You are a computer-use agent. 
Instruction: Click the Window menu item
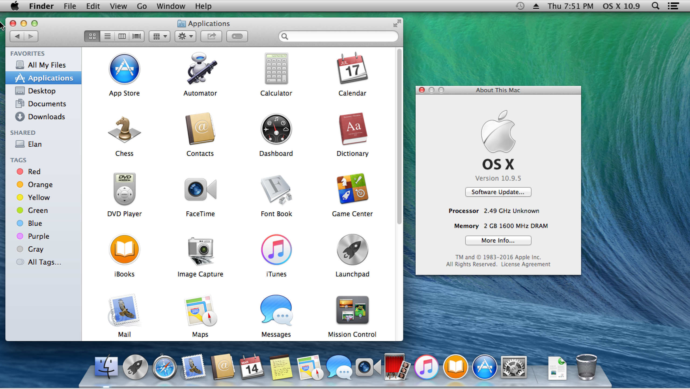[170, 5]
